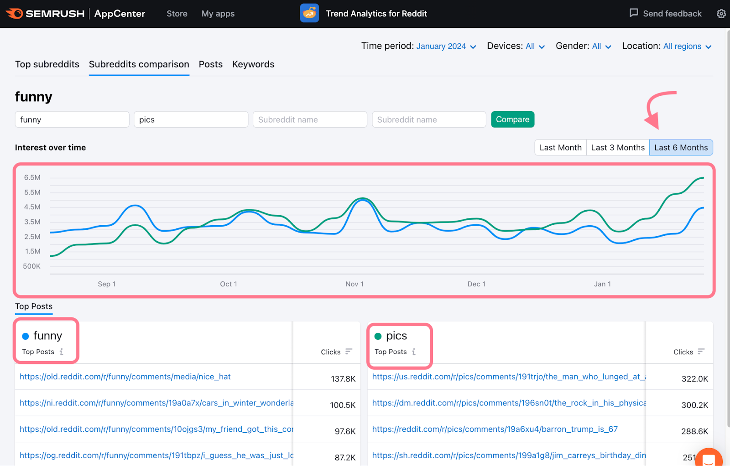
Task: Select the Last Month time range
Action: [x=560, y=148]
